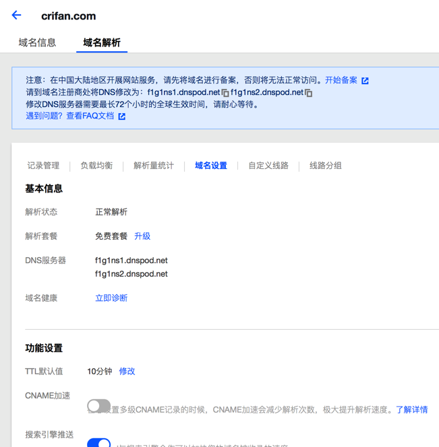
Task: Click the 搜索引擎推送 label
Action: tap(49, 434)
